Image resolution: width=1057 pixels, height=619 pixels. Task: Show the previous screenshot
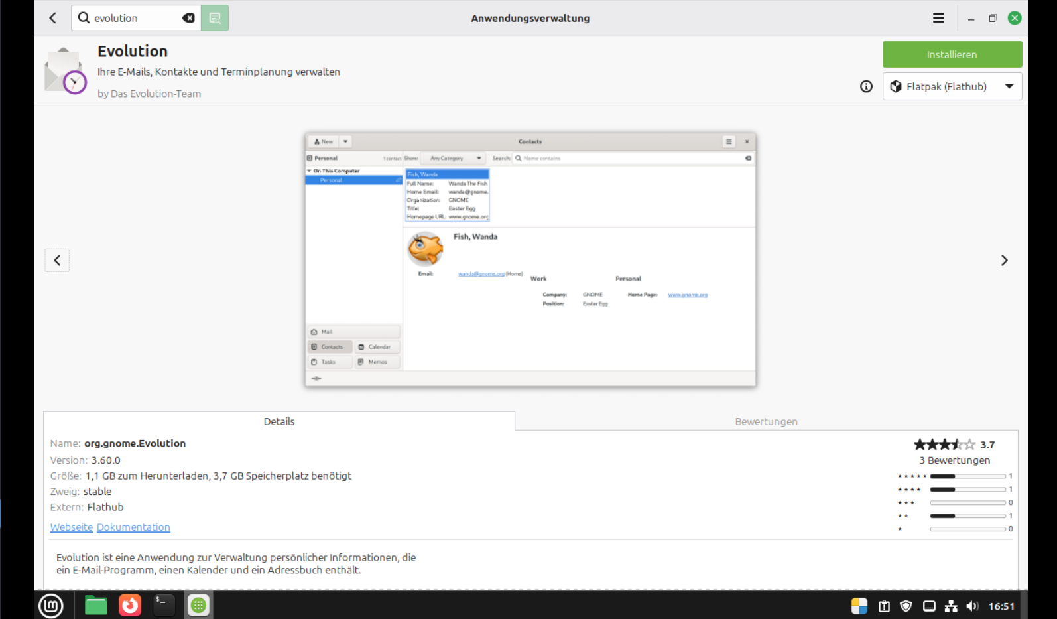[57, 260]
